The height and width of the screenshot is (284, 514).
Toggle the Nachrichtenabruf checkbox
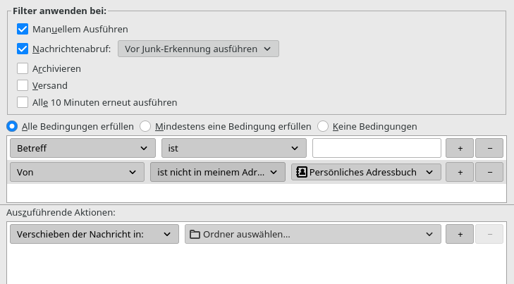22,49
